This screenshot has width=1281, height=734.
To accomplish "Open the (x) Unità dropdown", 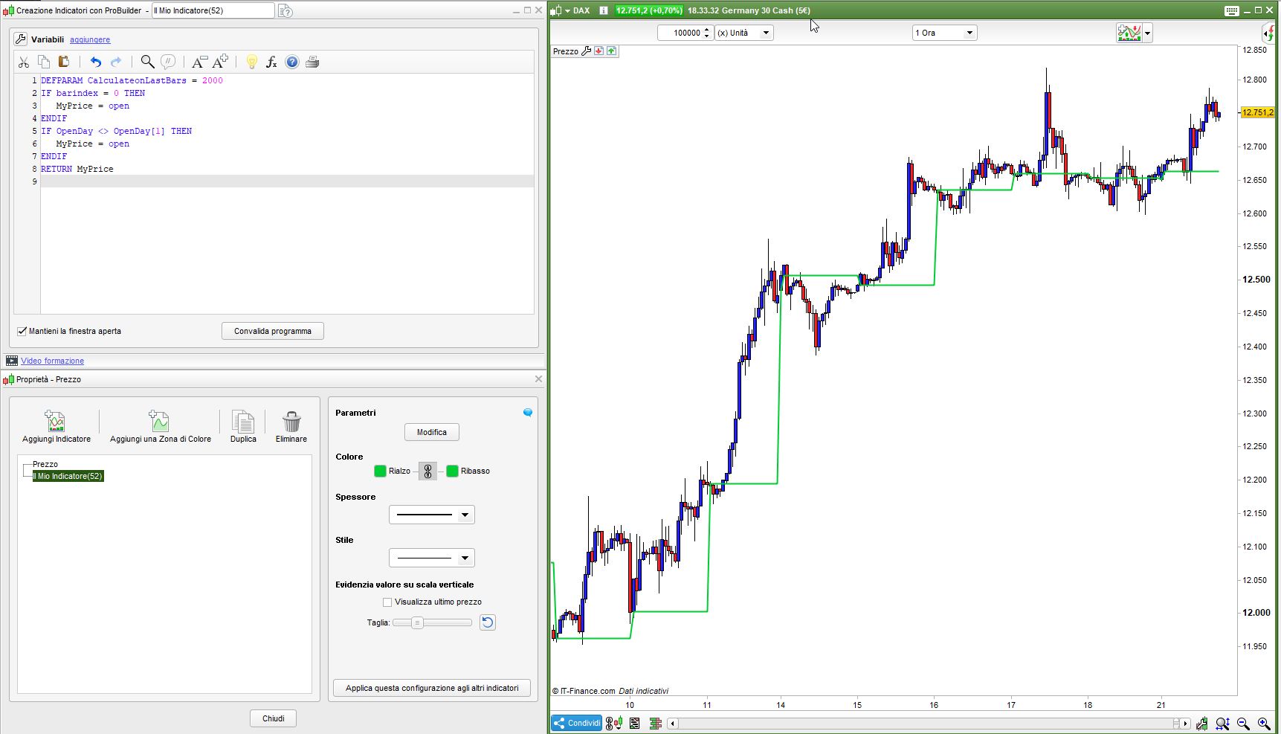I will 744,33.
